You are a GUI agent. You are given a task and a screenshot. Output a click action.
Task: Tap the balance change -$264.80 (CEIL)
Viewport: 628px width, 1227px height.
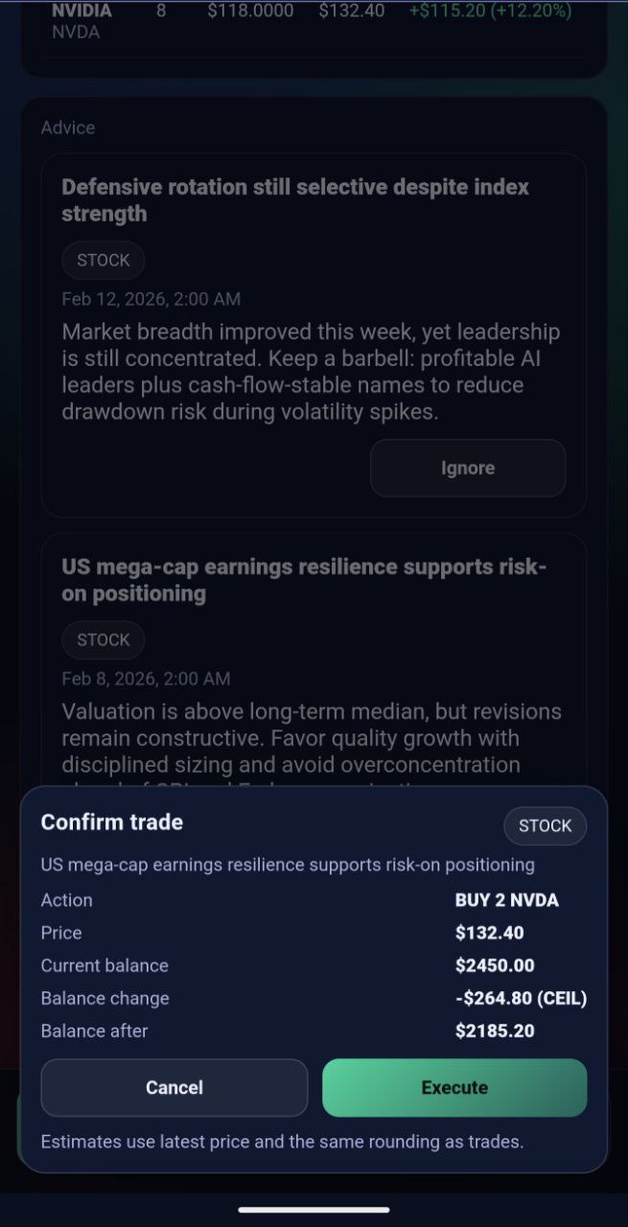click(521, 998)
